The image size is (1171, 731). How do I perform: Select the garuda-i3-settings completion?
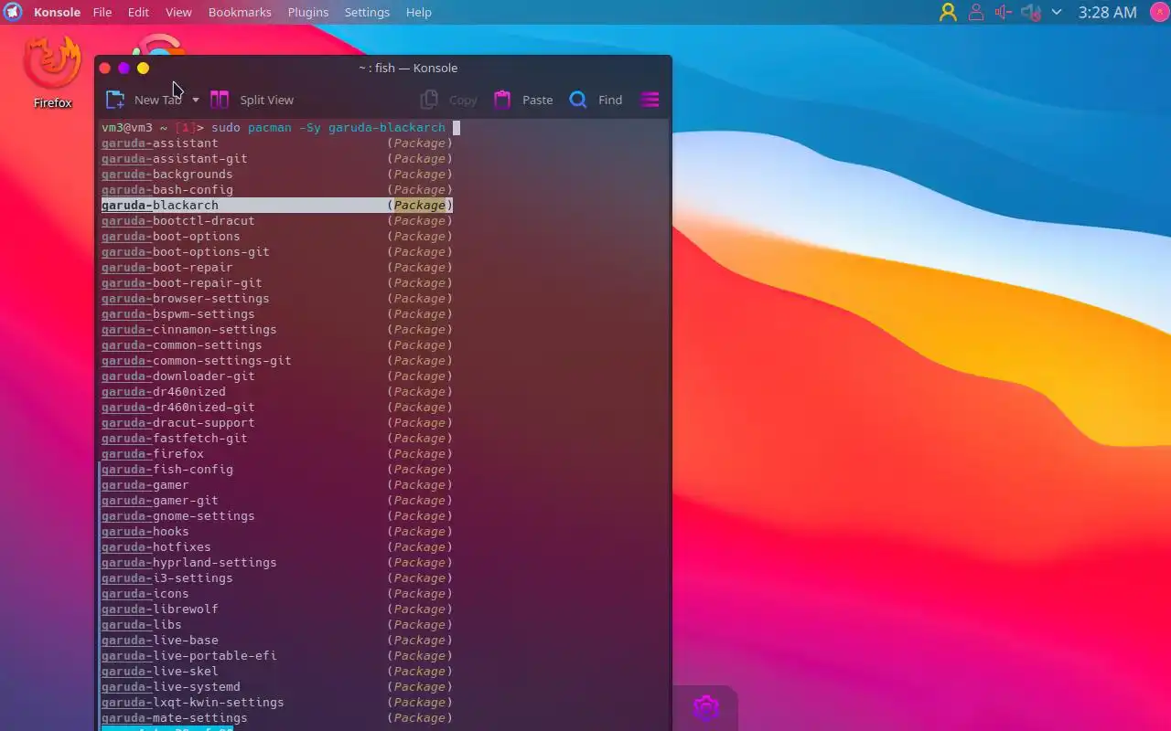(277, 577)
